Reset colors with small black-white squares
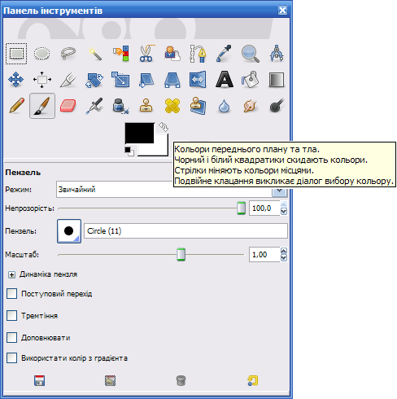397x399 pixels. tap(129, 151)
